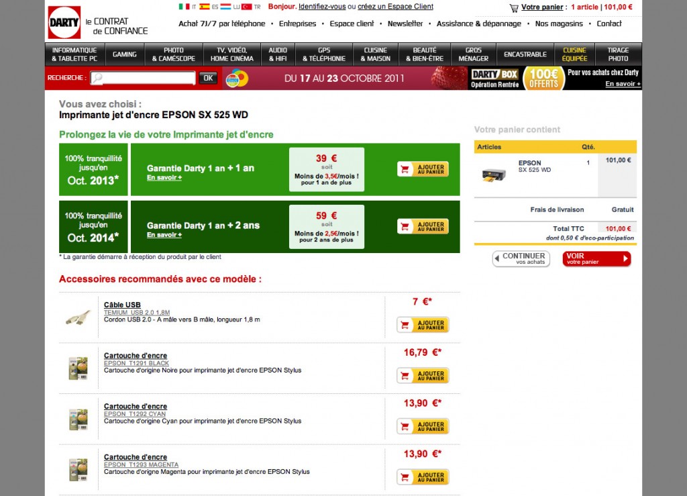Select the Turkish flag language

(247, 7)
